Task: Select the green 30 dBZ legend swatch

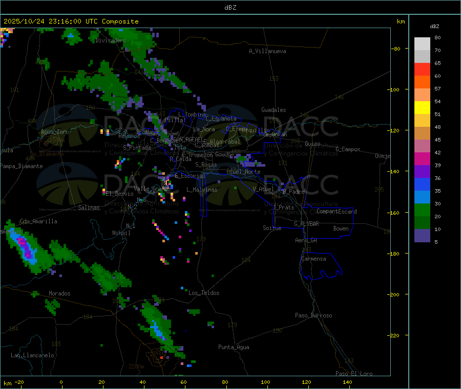Action: [x=422, y=210]
